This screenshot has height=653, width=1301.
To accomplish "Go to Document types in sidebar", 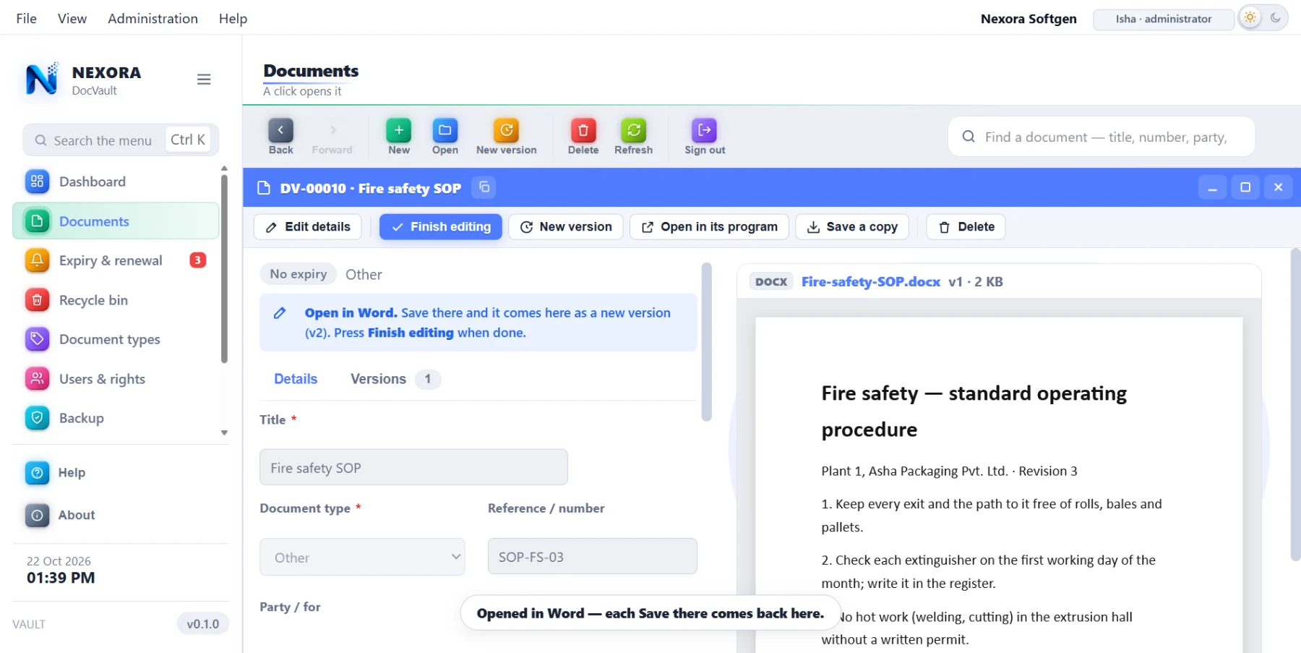I will [x=116, y=339].
